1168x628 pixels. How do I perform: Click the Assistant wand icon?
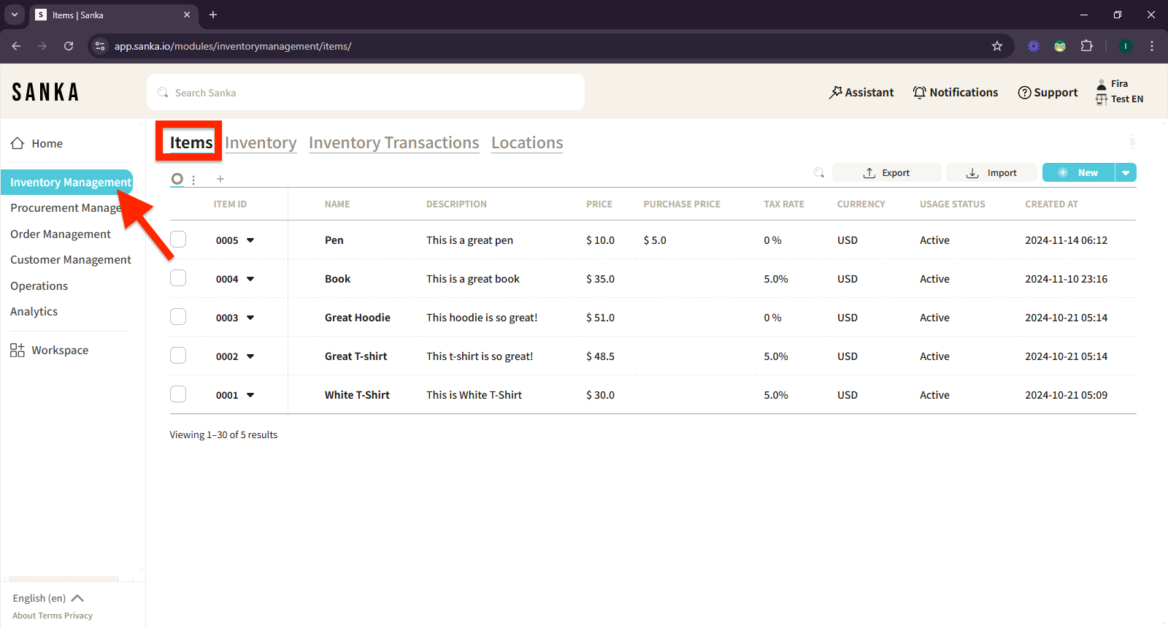click(x=836, y=92)
